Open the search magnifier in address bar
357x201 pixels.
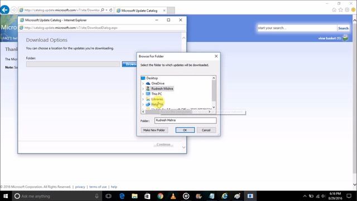point(103,10)
